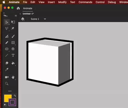Viewport: 128px width, 108px height.
Task: Select the Eyedropper tool
Action: 7,70
